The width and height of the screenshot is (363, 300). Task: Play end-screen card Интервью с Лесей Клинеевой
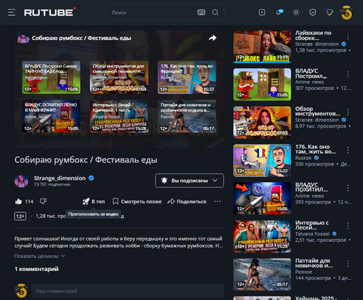tap(119, 116)
